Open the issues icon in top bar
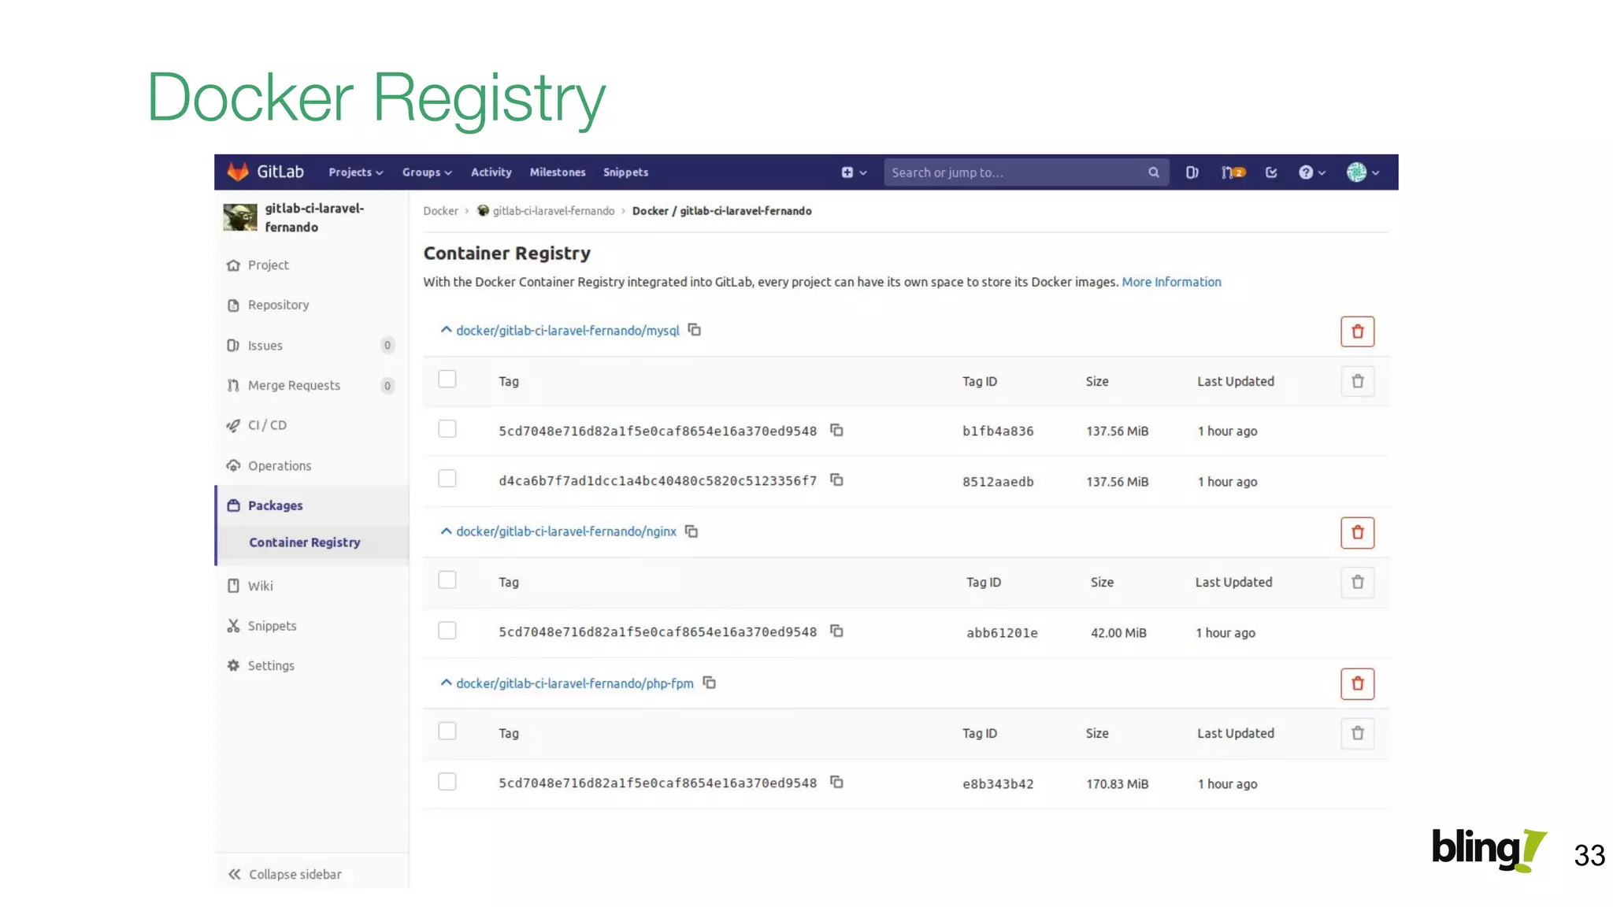 coord(1192,172)
